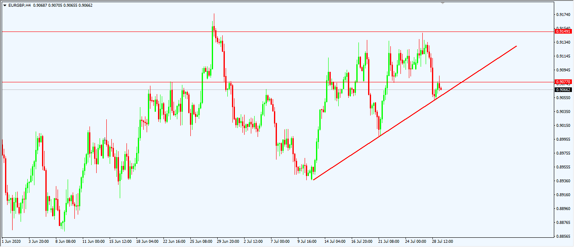Click the 0.90150 price axis label
This screenshot has height=247, width=574.
[x=563, y=126]
